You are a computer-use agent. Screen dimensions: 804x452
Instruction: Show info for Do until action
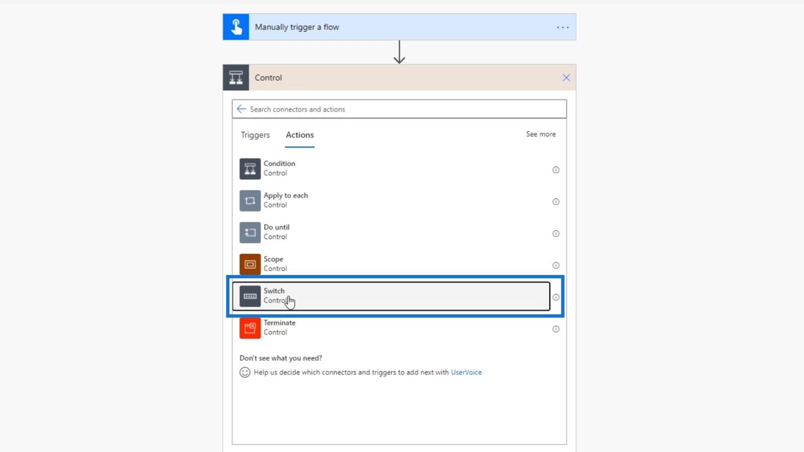click(x=556, y=233)
